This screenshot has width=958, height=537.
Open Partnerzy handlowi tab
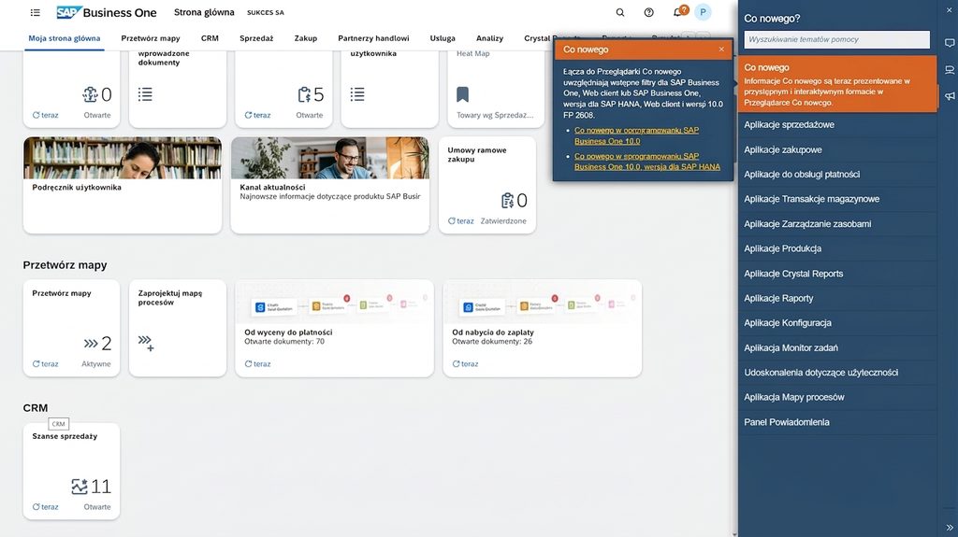[x=373, y=38]
